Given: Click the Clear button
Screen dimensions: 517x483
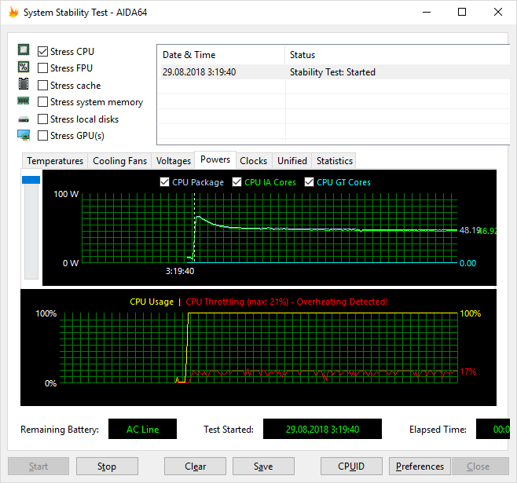Looking at the screenshot, I should tap(195, 467).
